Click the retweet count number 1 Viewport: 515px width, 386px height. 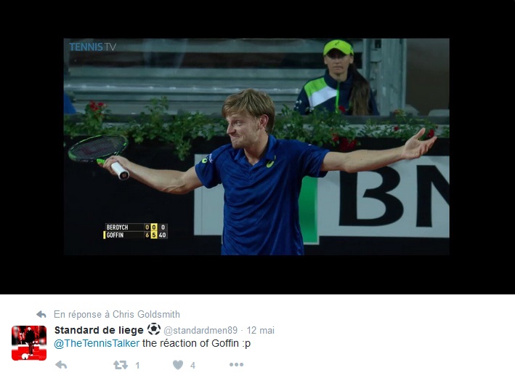(137, 366)
